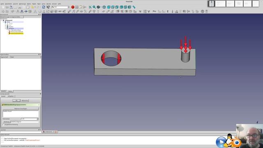Click the Refresh recompute icon
This screenshot has width=263, height=148.
click(x=44, y=7)
